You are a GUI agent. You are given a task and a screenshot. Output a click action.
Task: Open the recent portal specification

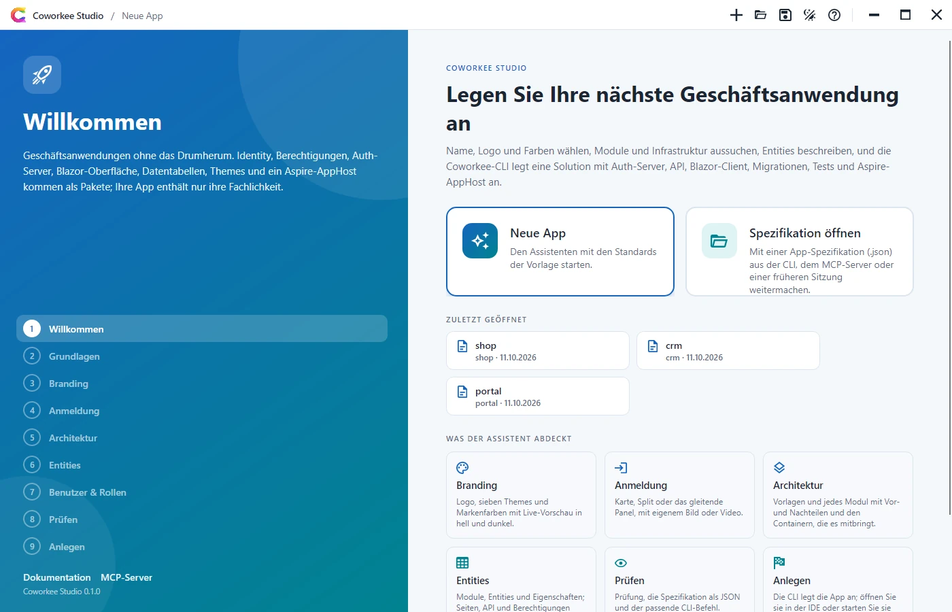point(538,396)
